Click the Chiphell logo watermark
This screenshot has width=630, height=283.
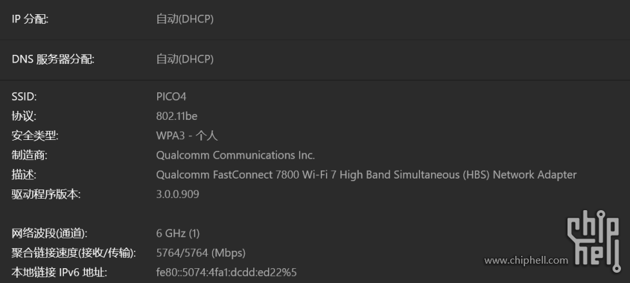tap(595, 239)
